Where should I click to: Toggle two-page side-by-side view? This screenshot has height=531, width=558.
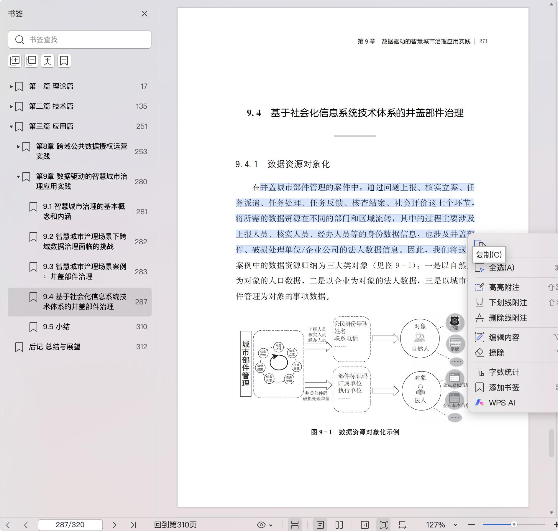[x=339, y=525]
